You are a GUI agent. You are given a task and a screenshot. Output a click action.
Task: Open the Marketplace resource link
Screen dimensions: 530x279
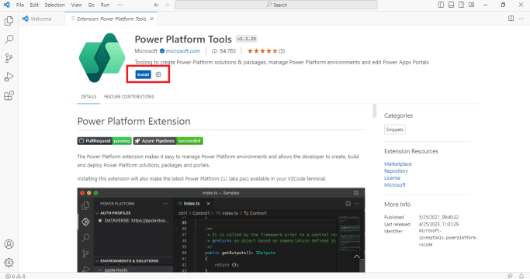(x=398, y=164)
